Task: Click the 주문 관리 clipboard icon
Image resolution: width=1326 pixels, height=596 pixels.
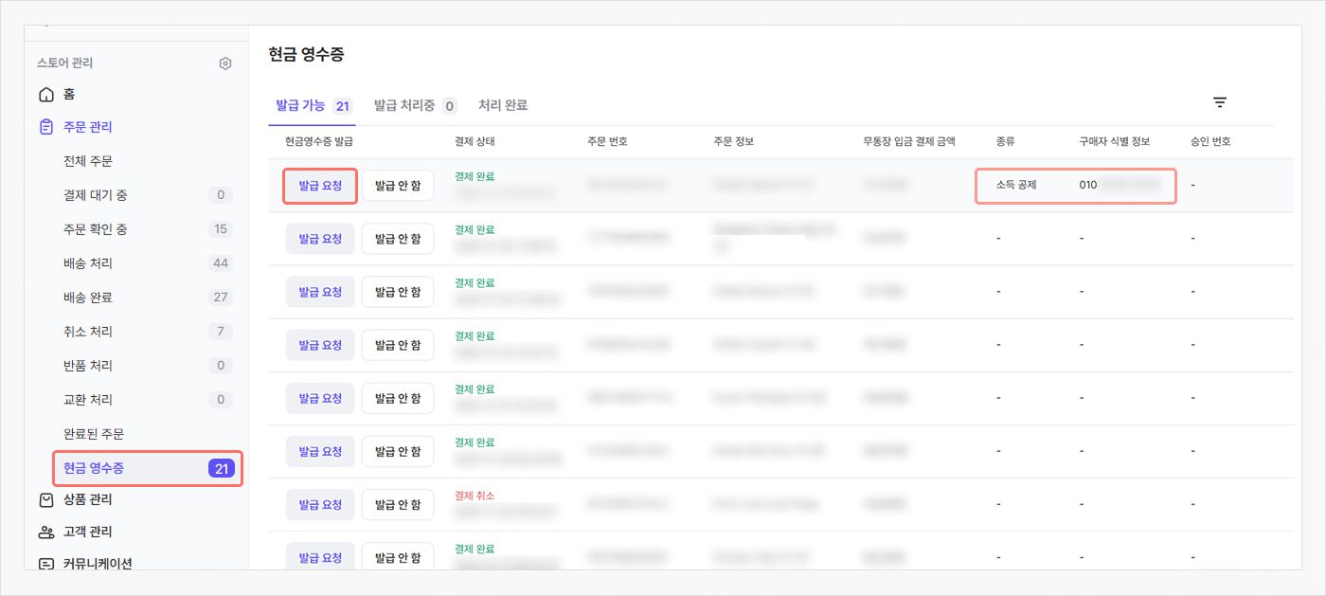Action: 46,127
